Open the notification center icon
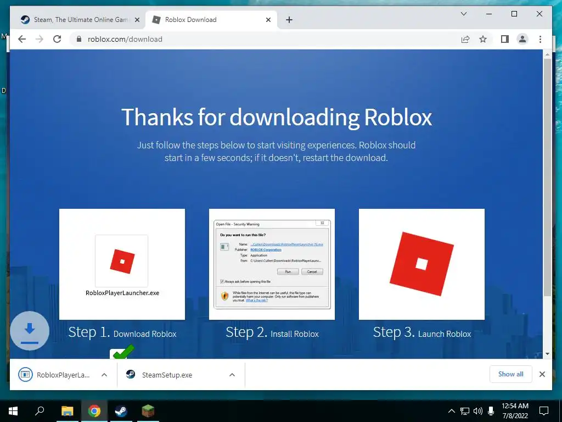Screen dimensions: 562x422 pos(544,411)
